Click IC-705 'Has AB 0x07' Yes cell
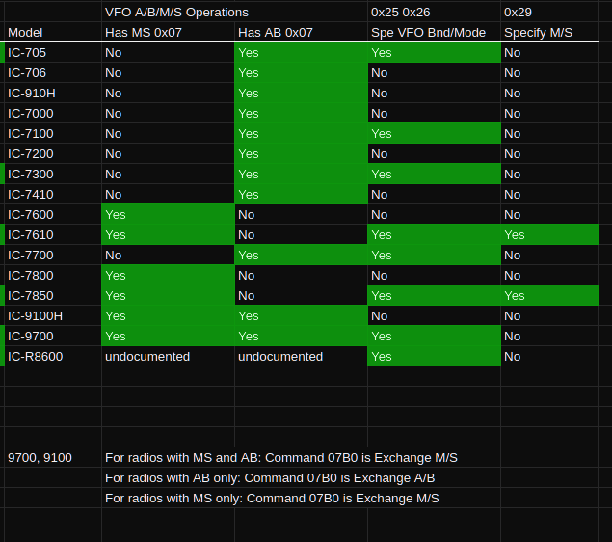The width and height of the screenshot is (612, 542). [x=301, y=53]
